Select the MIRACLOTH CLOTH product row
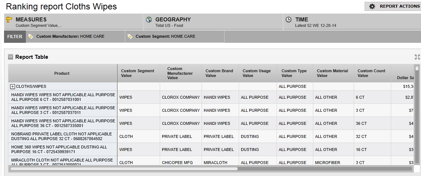Screen dimensions: 421x176 tap(62, 162)
